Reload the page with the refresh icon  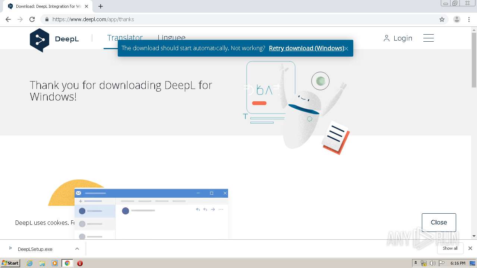(x=32, y=19)
